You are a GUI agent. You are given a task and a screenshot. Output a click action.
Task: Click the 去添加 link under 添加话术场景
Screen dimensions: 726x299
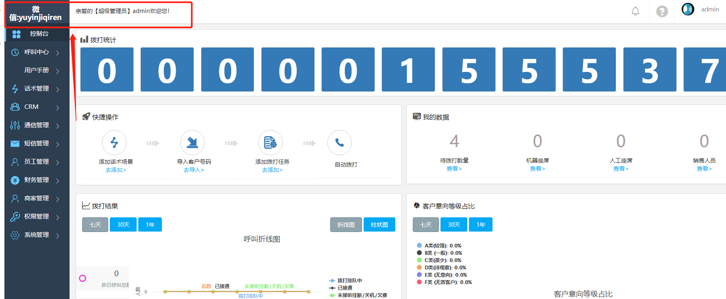(x=116, y=170)
